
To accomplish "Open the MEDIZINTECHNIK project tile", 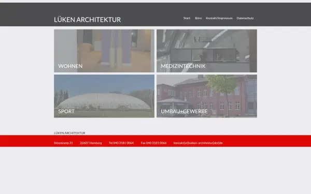I will click(207, 51).
